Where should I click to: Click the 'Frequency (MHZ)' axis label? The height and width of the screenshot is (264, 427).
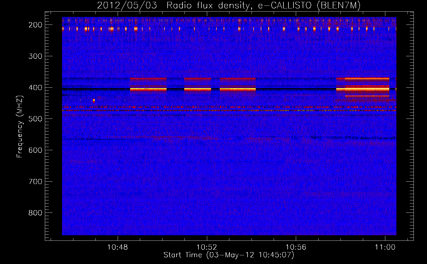(x=20, y=126)
